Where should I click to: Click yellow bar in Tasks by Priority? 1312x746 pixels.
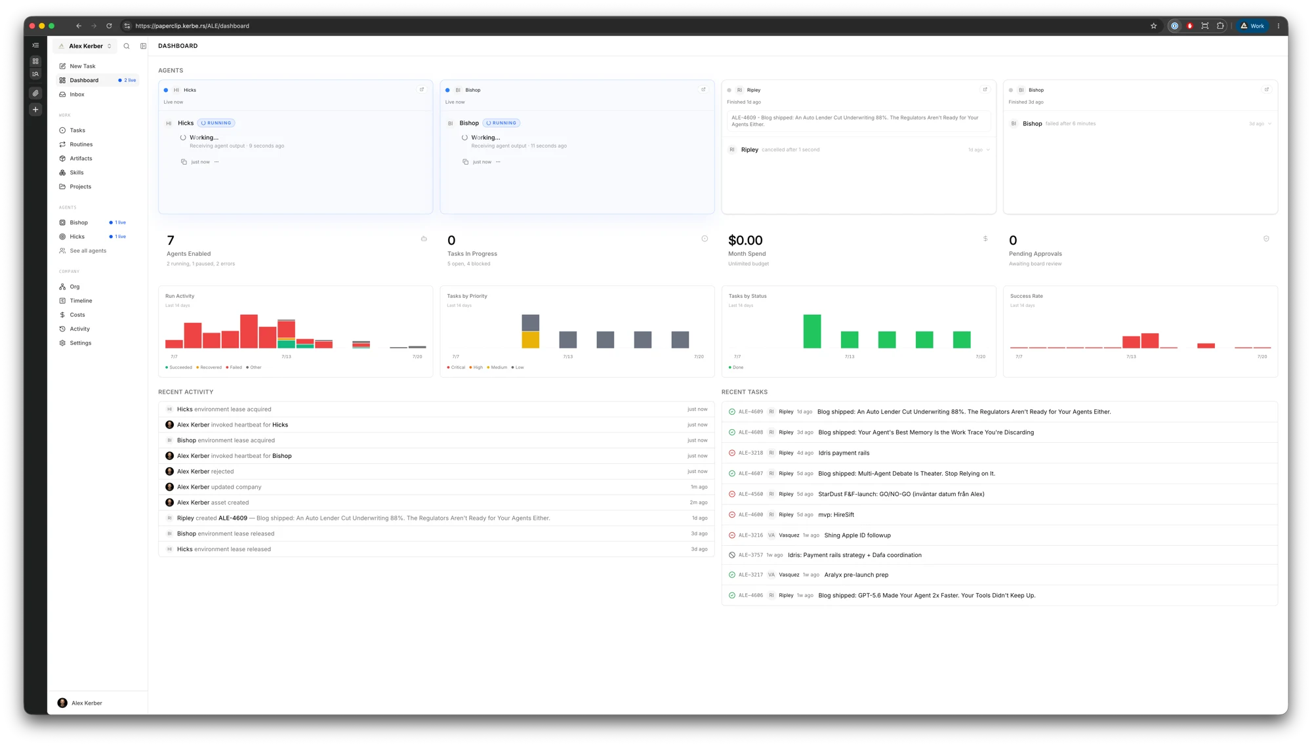pyautogui.click(x=531, y=339)
